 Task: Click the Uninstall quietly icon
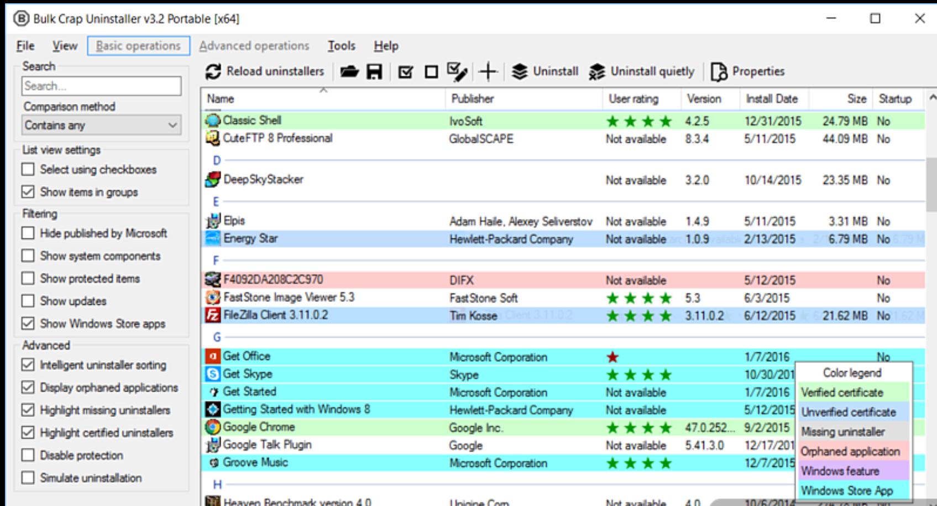(597, 71)
